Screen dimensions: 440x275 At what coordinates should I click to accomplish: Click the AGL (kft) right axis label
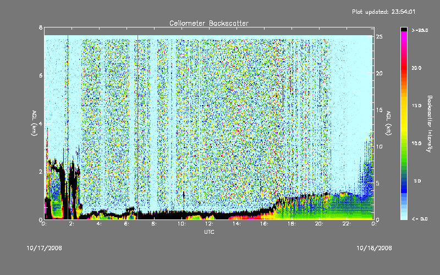(388, 123)
